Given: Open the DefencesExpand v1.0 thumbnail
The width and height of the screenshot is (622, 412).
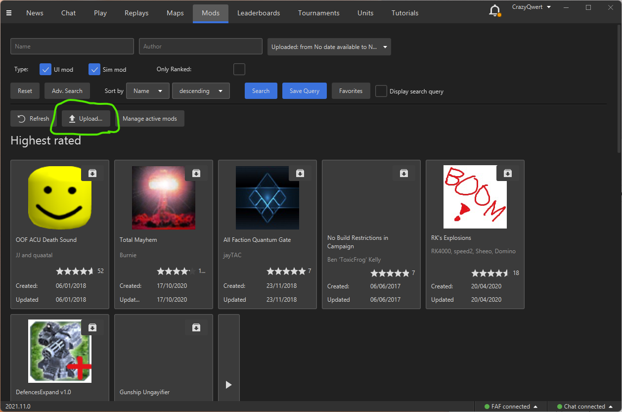Looking at the screenshot, I should (x=60, y=351).
